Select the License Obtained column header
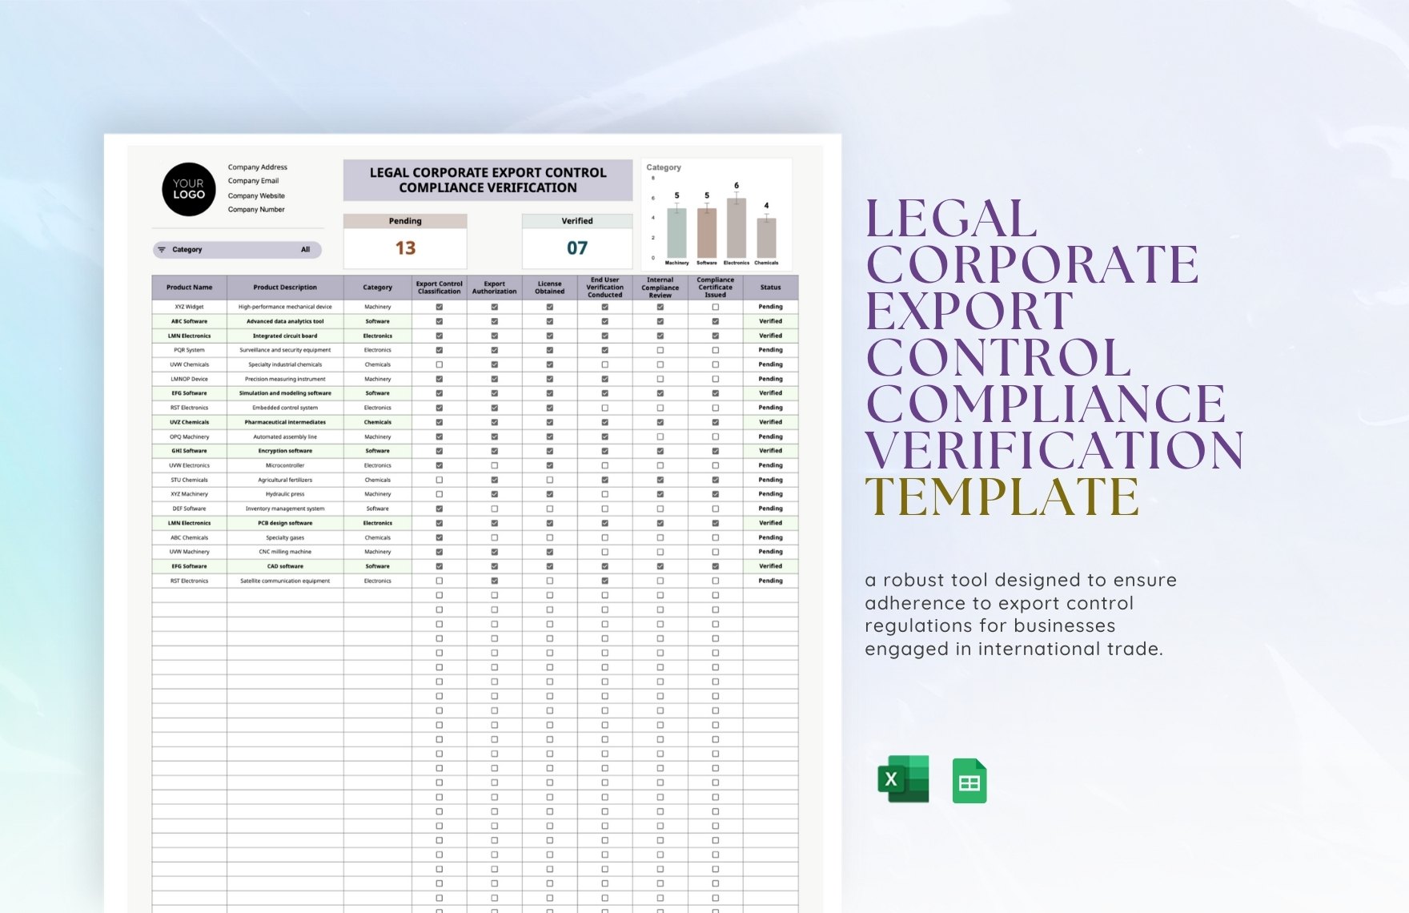The height and width of the screenshot is (913, 1409). (550, 288)
